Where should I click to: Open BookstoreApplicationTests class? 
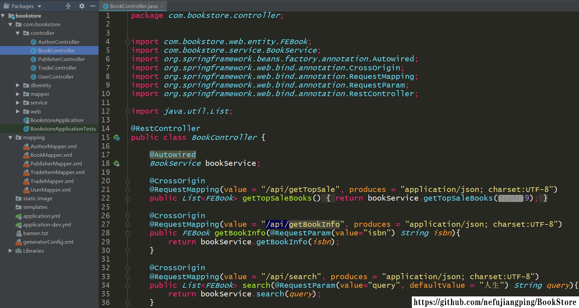click(63, 129)
